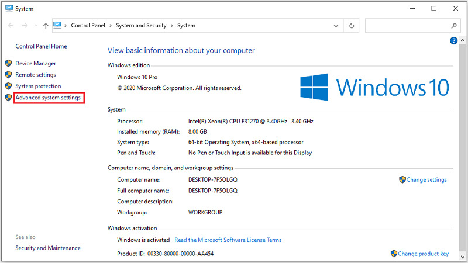Viewport: 468px width, 263px height.
Task: Expand chevron after Control Panel breadcrumb
Action: pyautogui.click(x=111, y=26)
